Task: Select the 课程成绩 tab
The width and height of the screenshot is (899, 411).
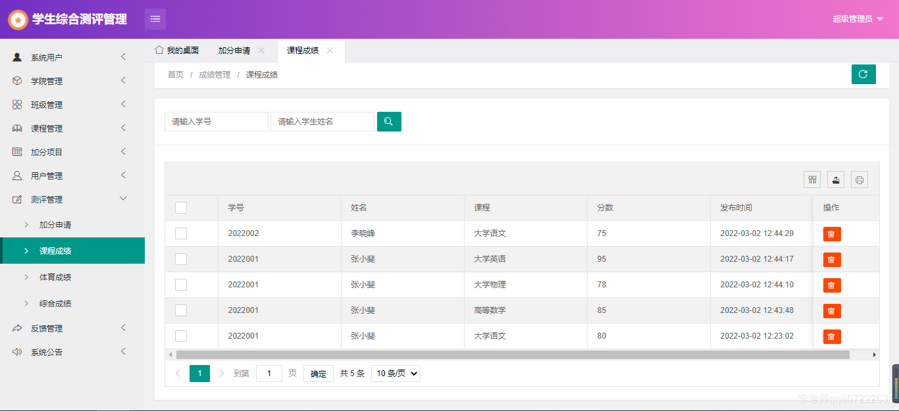Action: [303, 51]
